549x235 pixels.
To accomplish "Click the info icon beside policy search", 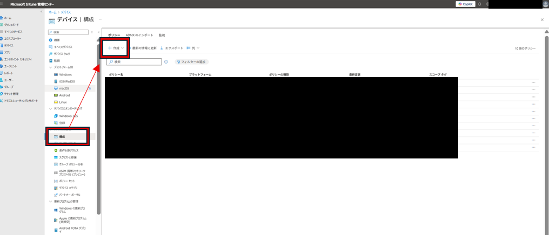I will [x=166, y=62].
